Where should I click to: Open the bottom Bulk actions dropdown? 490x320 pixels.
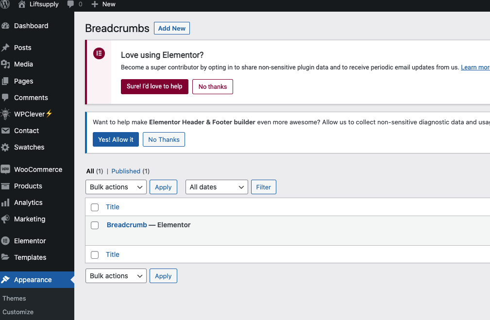pos(116,276)
